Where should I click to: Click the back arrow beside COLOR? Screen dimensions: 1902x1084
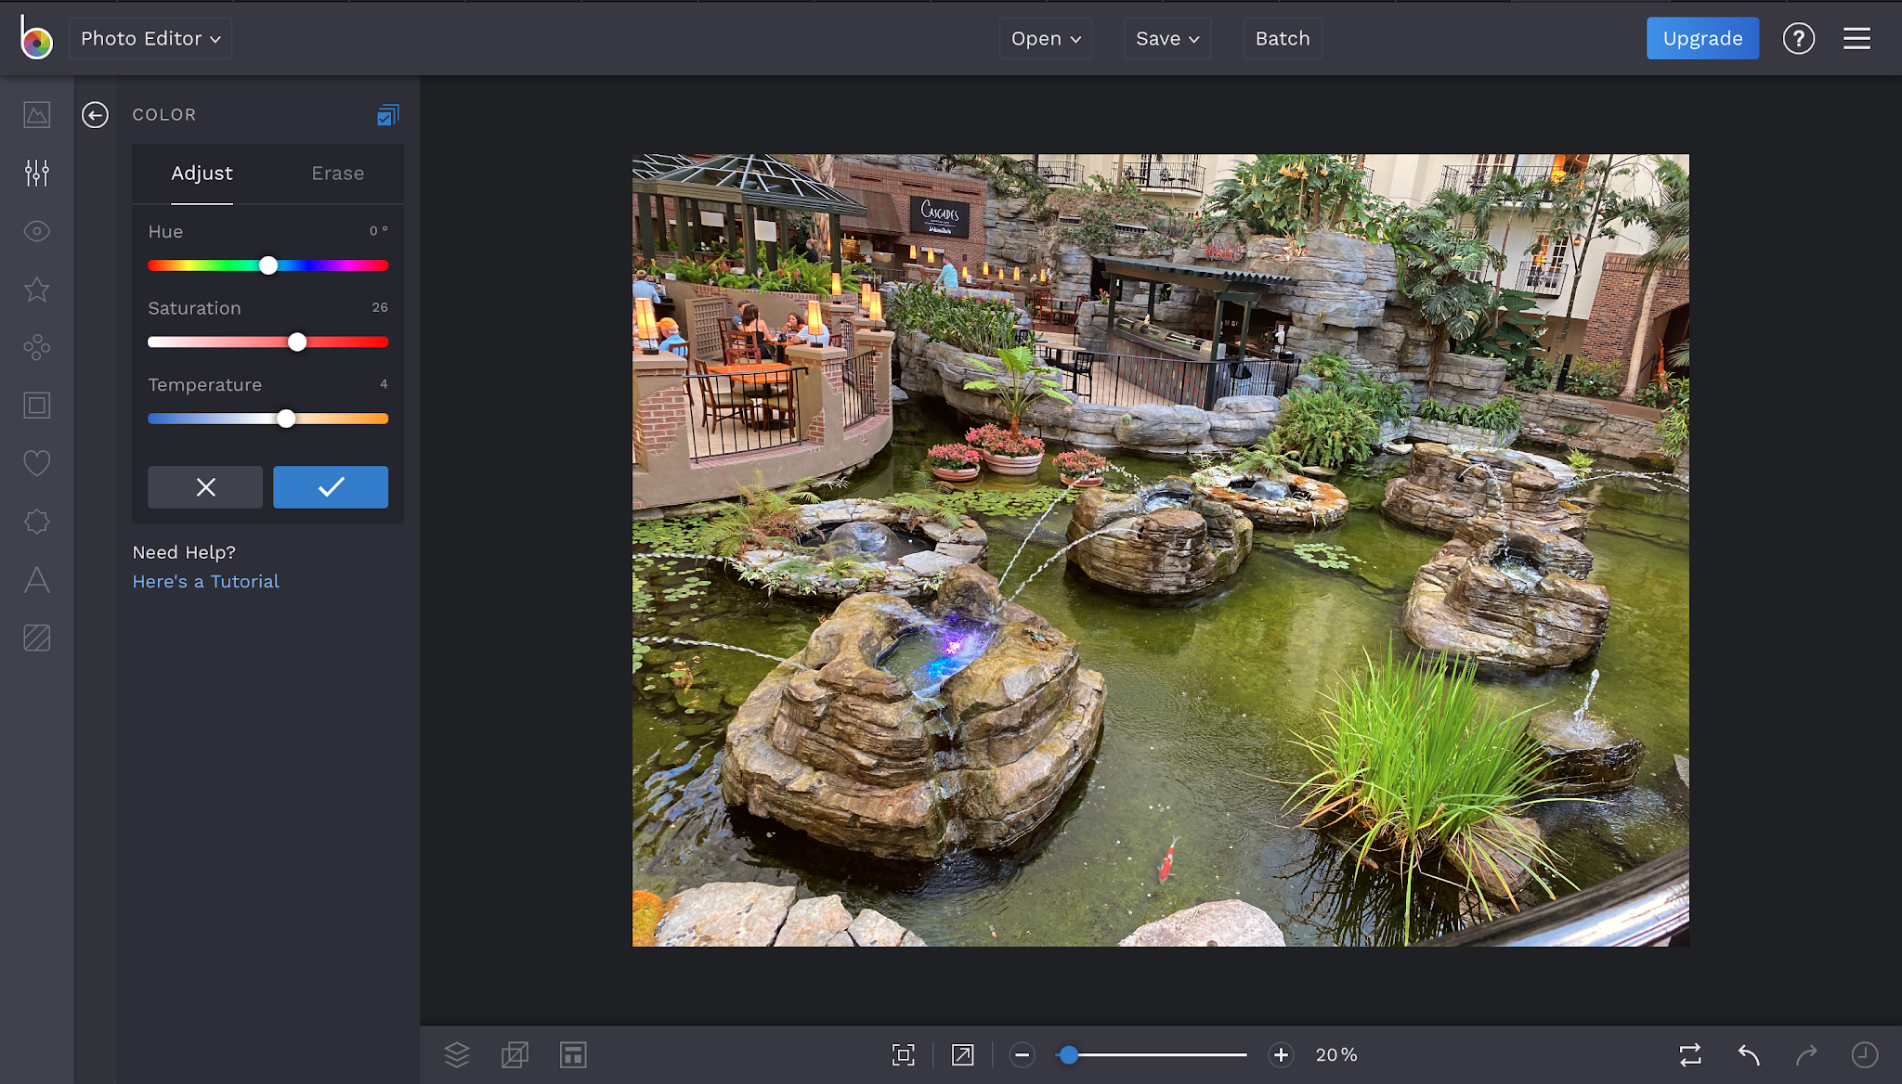click(x=95, y=114)
